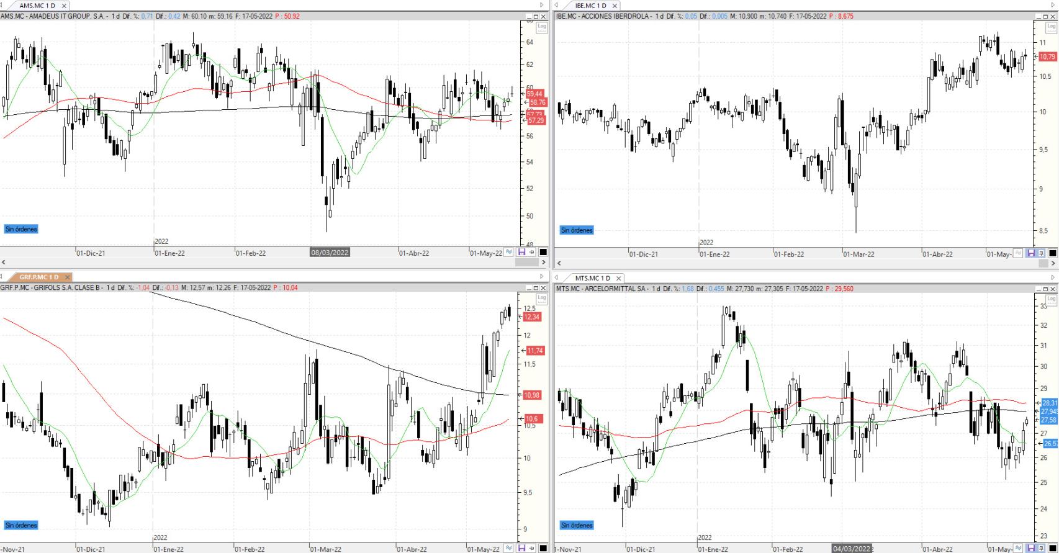This screenshot has width=1059, height=553.
Task: Maximize the ArcelorMittal chart window
Action: tap(1045, 289)
